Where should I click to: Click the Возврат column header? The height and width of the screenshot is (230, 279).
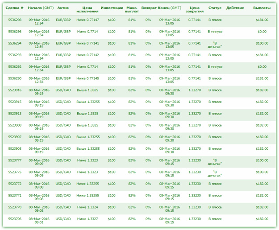pyautogui.click(x=149, y=8)
